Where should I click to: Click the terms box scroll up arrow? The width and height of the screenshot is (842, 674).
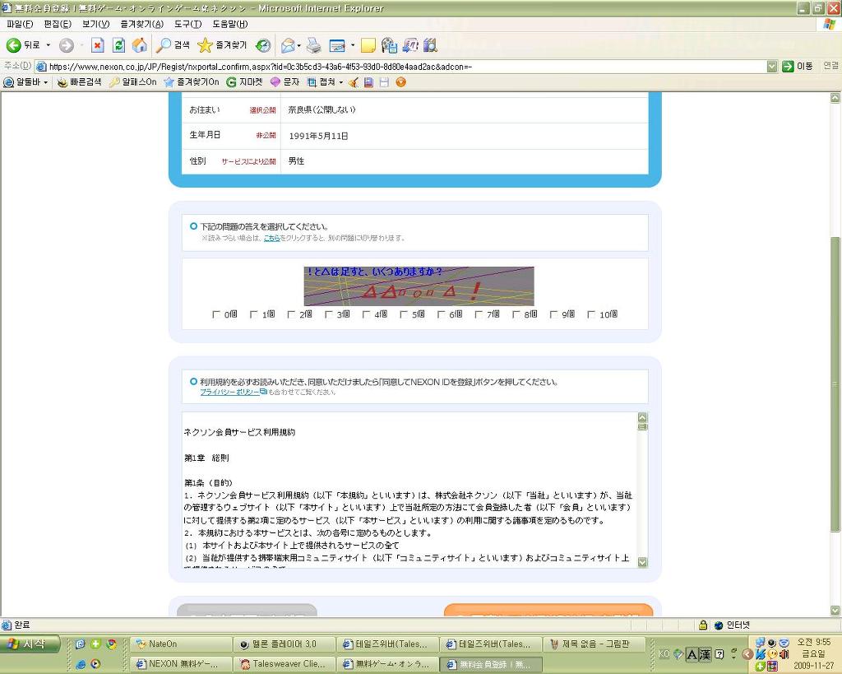click(x=642, y=417)
